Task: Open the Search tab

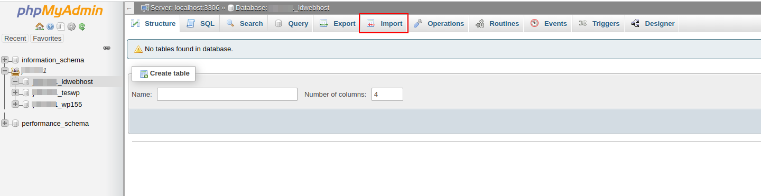Action: pyautogui.click(x=244, y=23)
